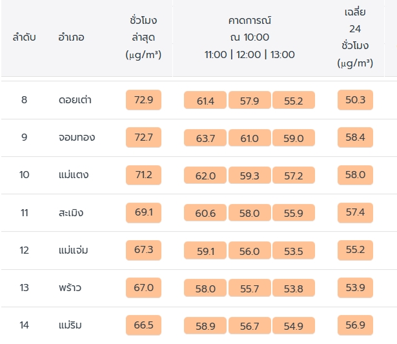Select district name ดอยเต่า

pos(75,100)
